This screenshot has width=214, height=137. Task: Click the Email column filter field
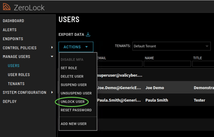pyautogui.click(x=120, y=64)
